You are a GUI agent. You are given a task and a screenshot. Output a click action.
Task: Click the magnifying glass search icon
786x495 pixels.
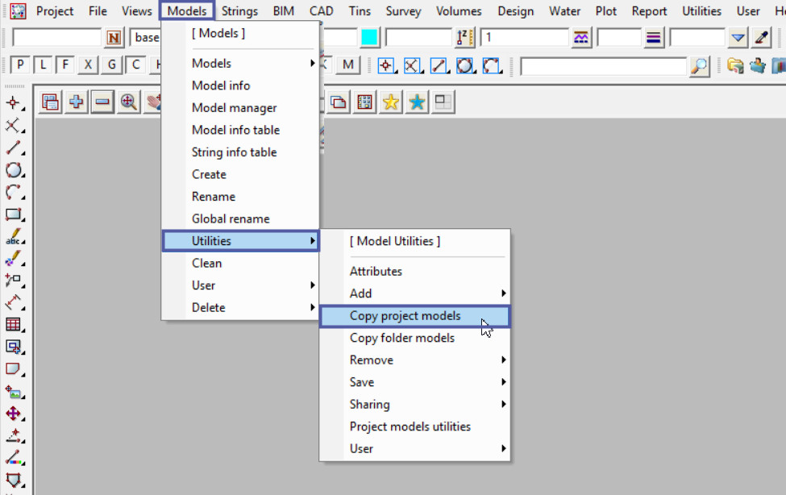click(x=700, y=65)
